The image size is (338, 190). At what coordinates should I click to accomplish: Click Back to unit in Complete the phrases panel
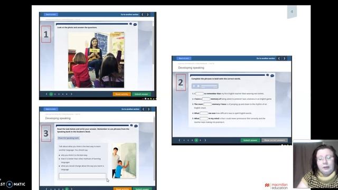click(x=184, y=59)
